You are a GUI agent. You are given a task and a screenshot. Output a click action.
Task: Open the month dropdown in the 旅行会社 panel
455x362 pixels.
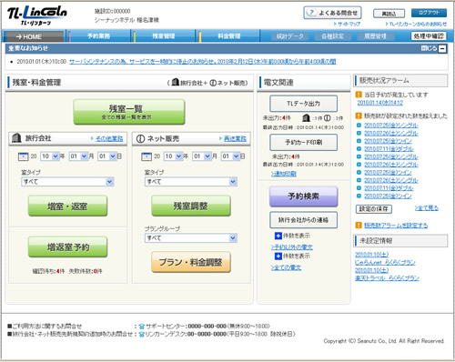pos(78,156)
